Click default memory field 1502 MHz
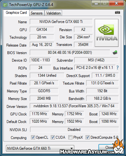The height and width of the screenshot is (156, 126). point(75,121)
